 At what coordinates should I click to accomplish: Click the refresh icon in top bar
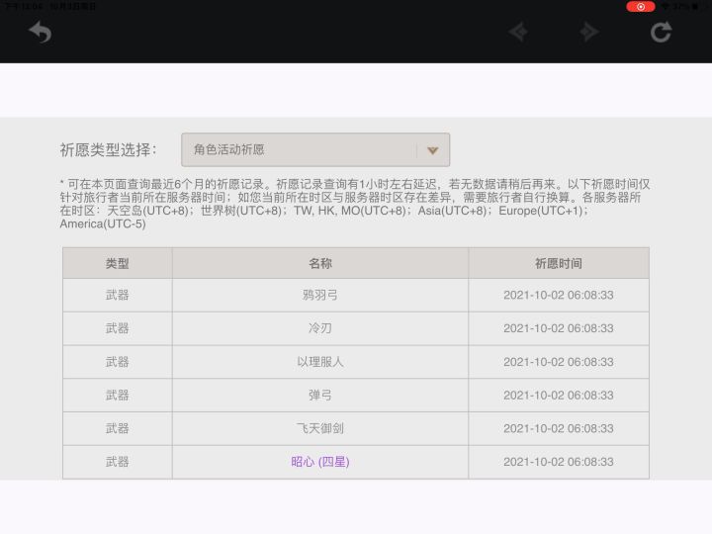tap(661, 33)
